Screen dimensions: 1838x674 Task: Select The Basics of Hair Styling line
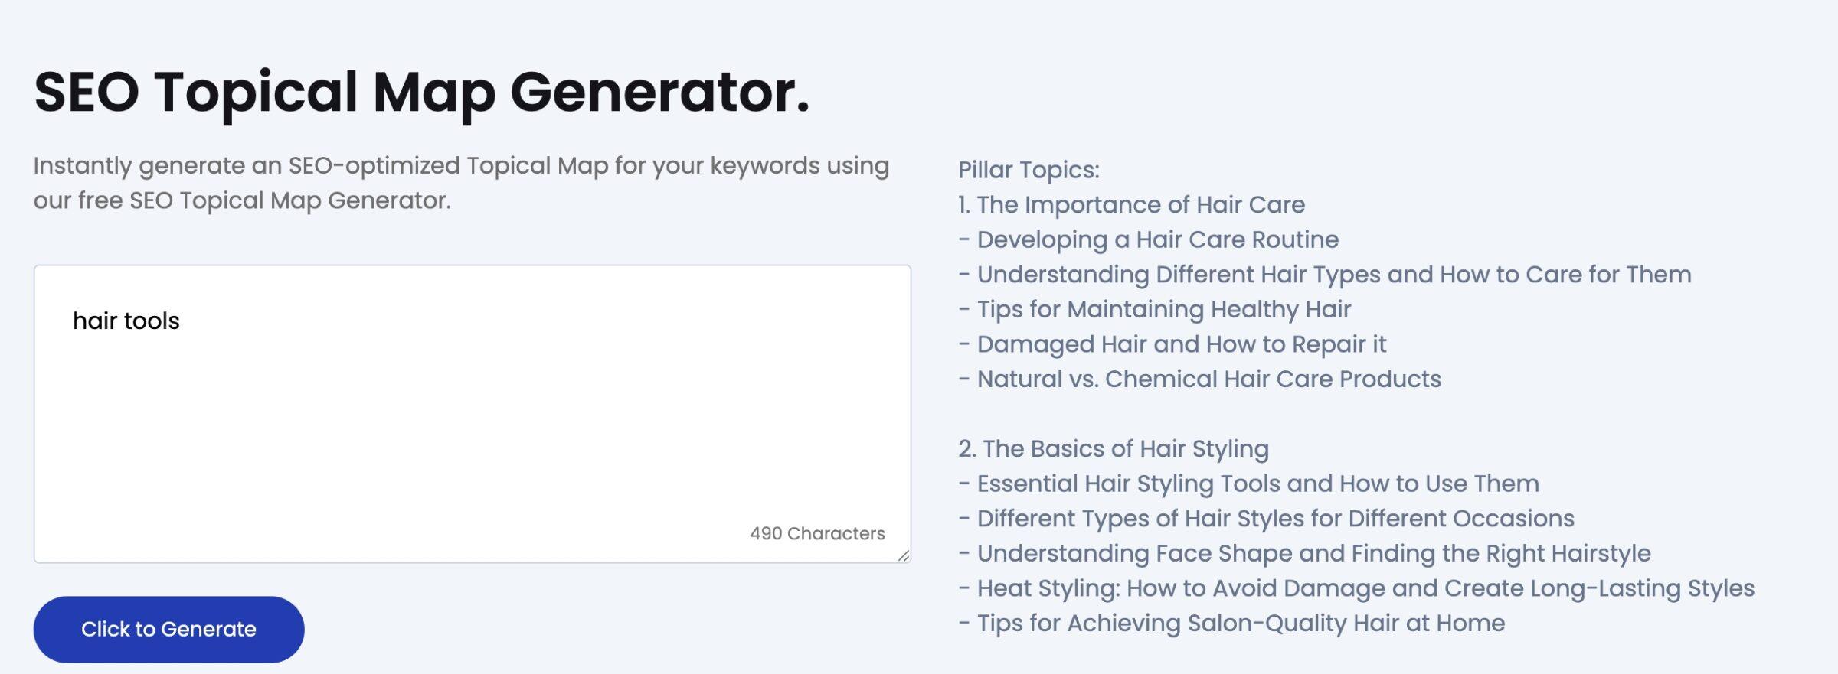click(1114, 448)
